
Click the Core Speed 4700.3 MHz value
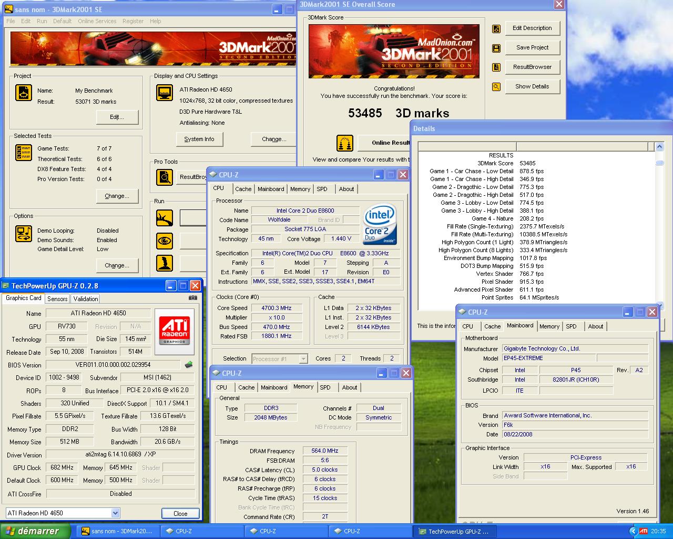[277, 308]
